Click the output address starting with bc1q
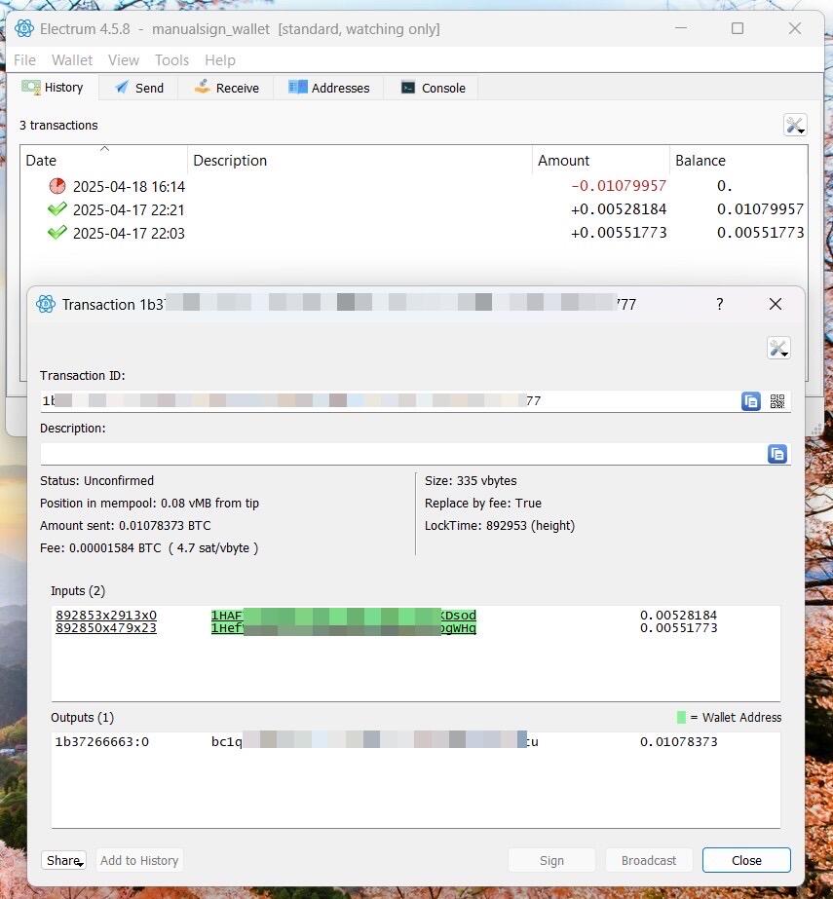Image resolution: width=833 pixels, height=899 pixels. tap(375, 741)
